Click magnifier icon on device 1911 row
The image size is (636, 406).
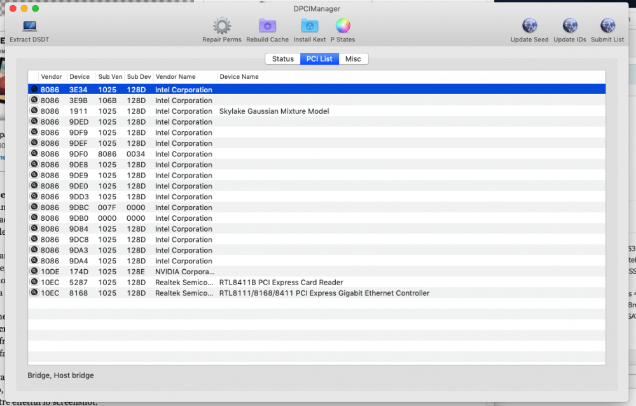tap(34, 111)
